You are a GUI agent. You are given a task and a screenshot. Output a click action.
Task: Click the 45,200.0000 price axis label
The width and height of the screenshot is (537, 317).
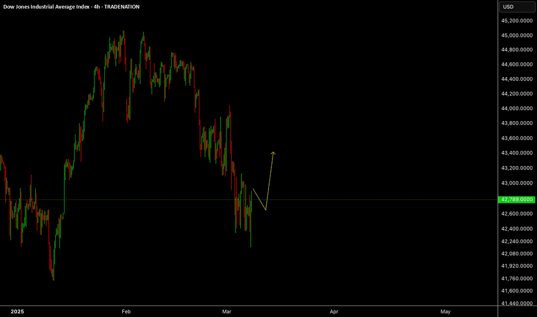coord(517,21)
